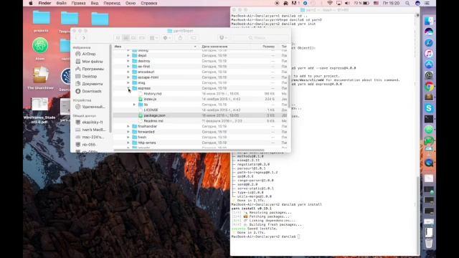Image resolution: width=459 pixels, height=258 pixels.
Task: Expand the finalhandler folder
Action: click(128, 126)
